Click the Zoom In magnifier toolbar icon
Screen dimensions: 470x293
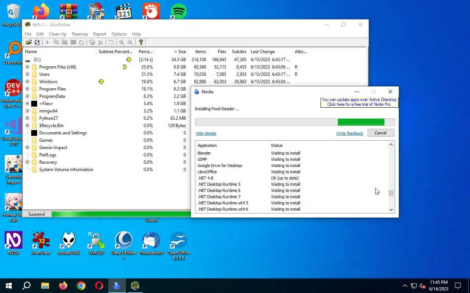coord(122,42)
